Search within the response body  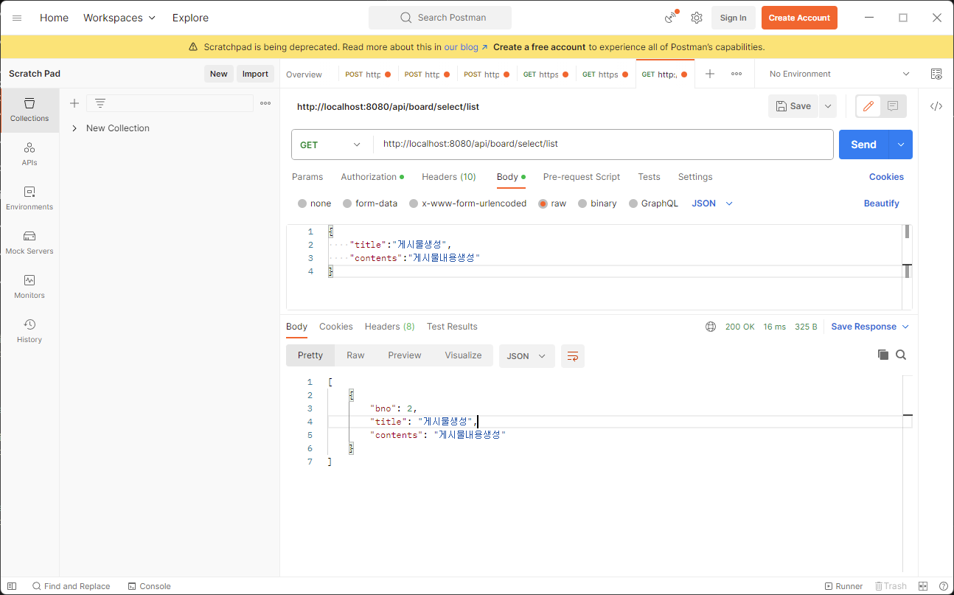[901, 355]
